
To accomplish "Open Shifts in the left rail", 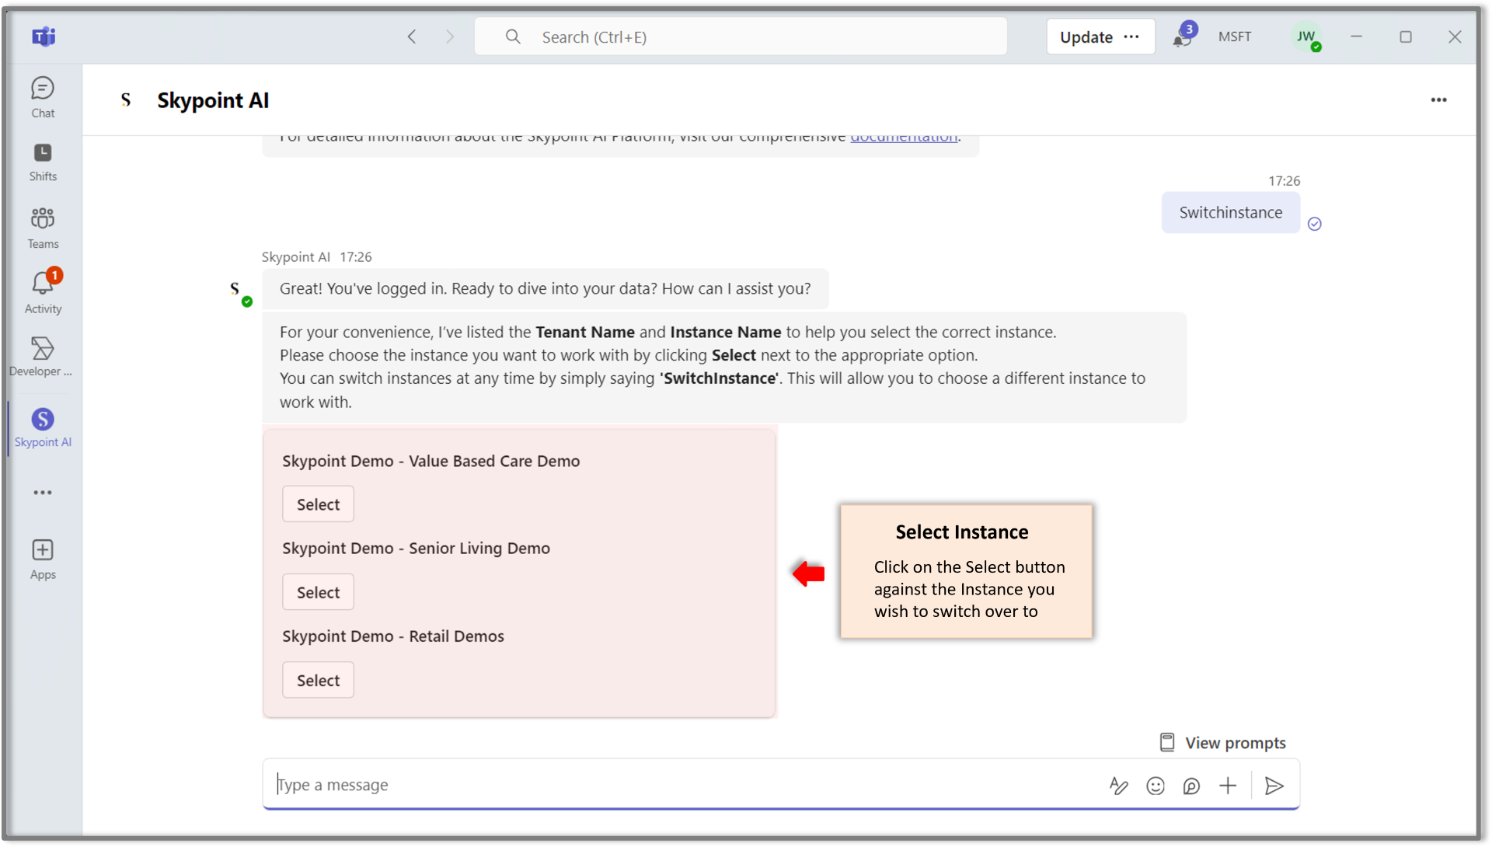I will point(43,162).
